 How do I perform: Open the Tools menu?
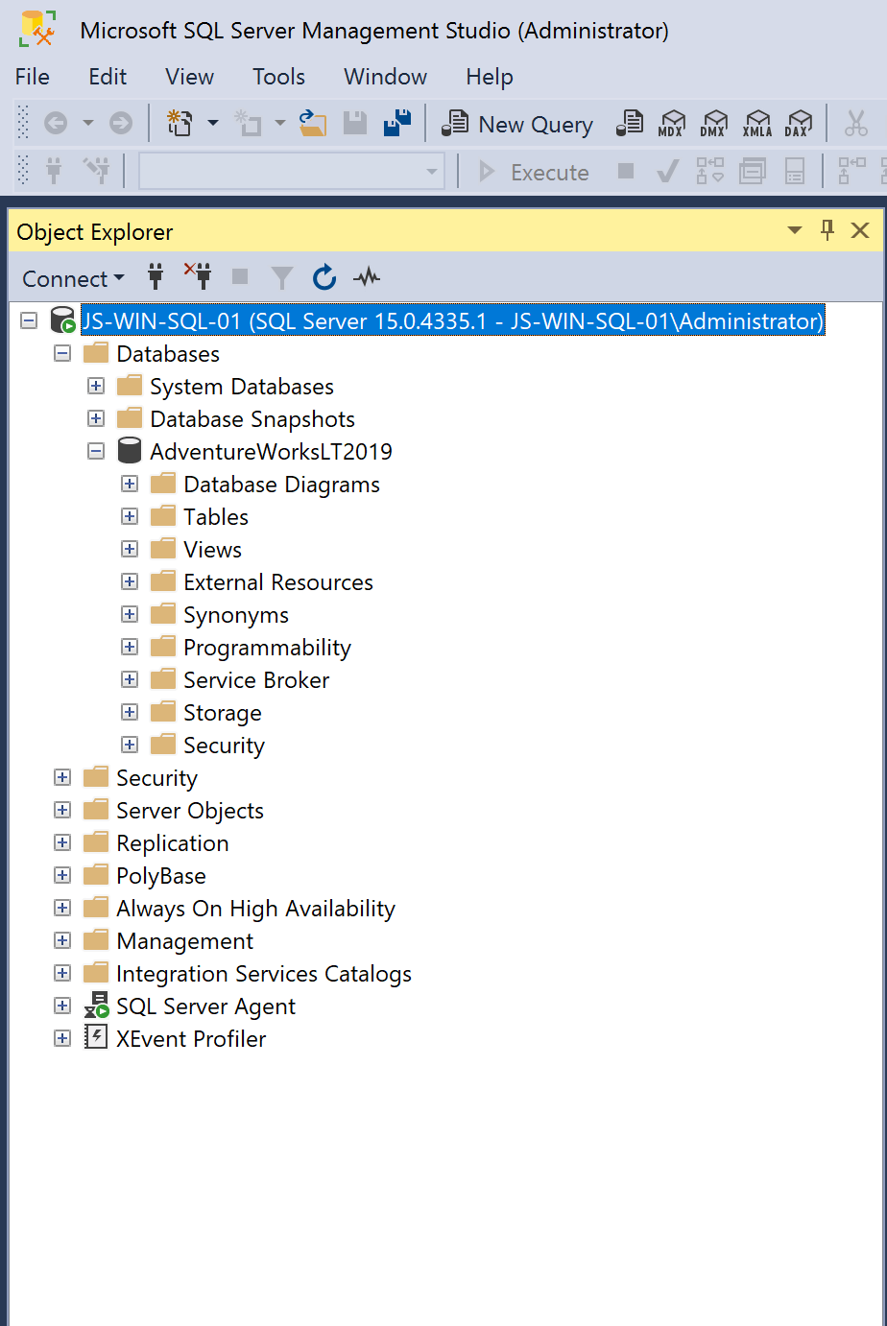click(278, 77)
